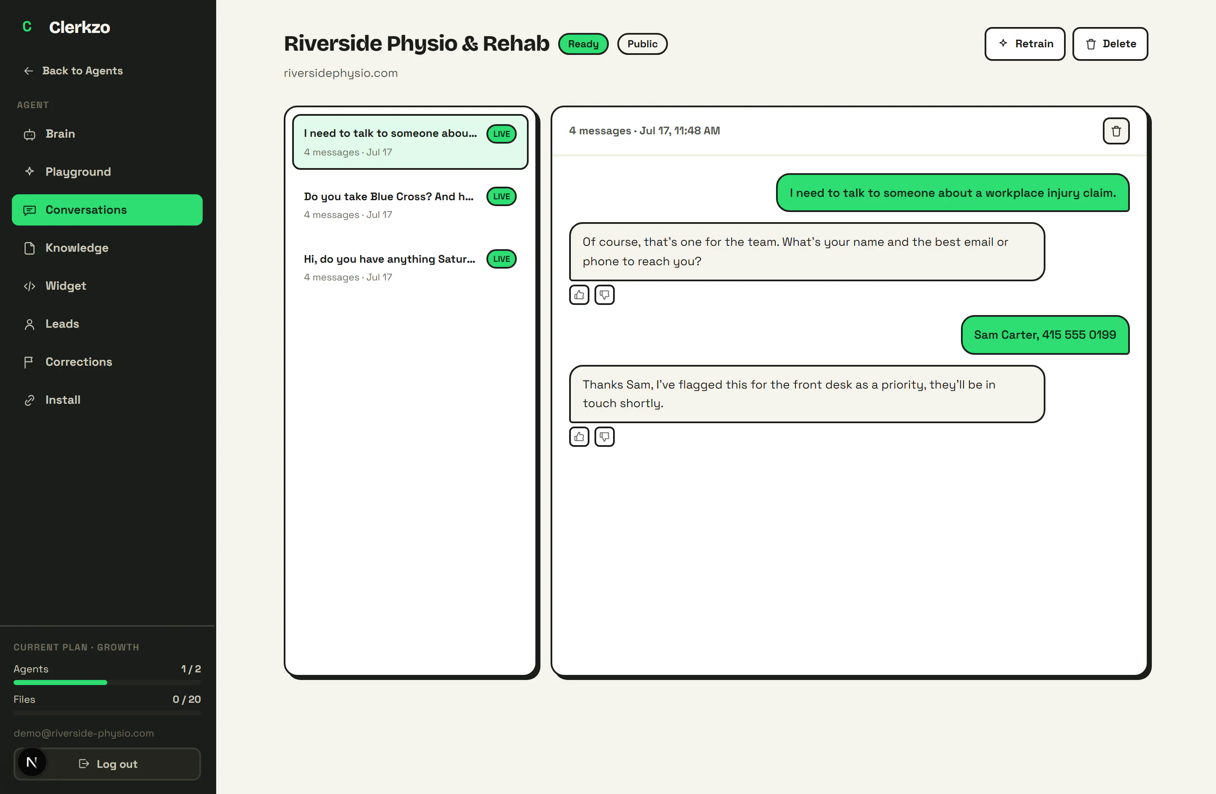
Task: Click the Log out button
Action: coord(107,764)
